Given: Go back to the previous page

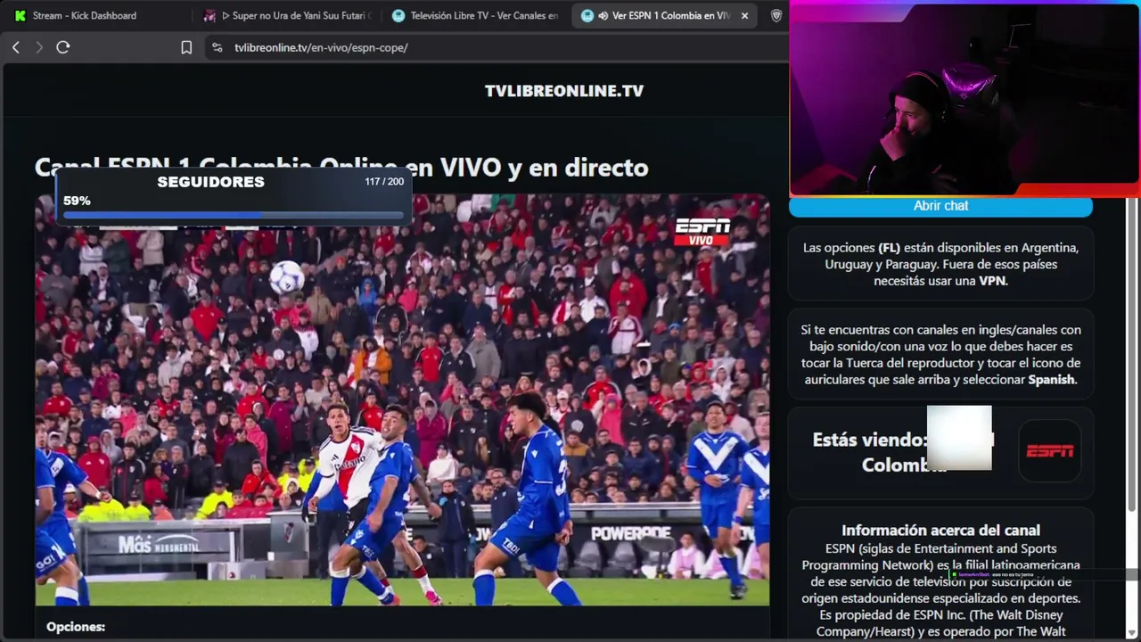Looking at the screenshot, I should [x=16, y=47].
